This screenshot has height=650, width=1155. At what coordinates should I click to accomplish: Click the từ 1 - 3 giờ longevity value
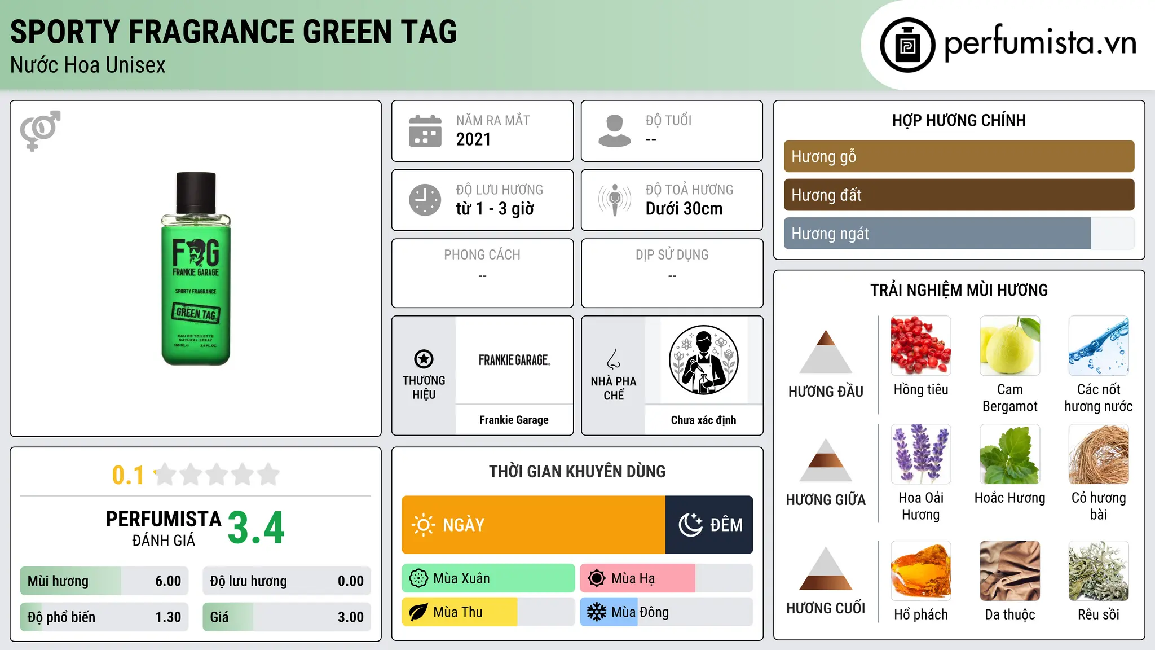495,209
